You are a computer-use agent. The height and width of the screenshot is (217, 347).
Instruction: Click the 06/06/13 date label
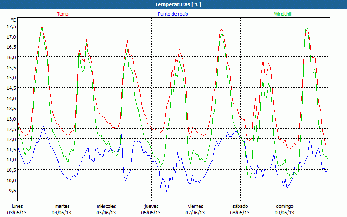151,213
